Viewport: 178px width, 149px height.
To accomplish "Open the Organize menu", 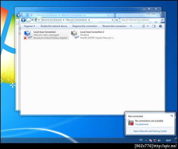I will (x=29, y=26).
